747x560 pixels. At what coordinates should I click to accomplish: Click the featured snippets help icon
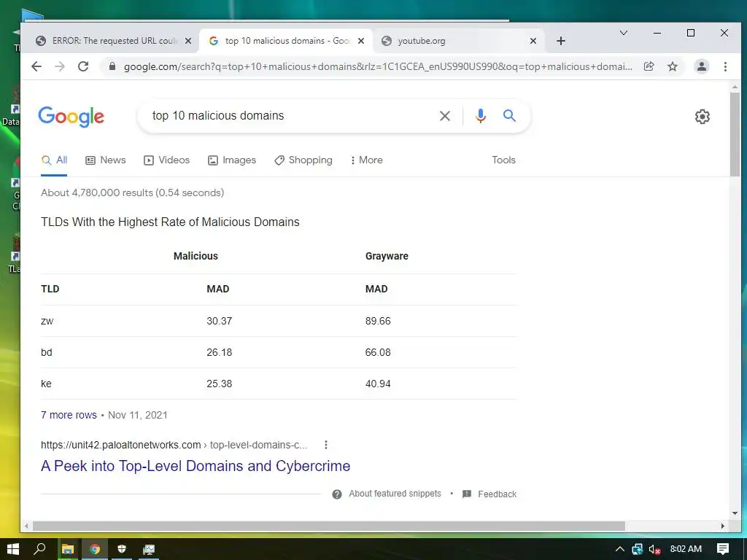337,494
